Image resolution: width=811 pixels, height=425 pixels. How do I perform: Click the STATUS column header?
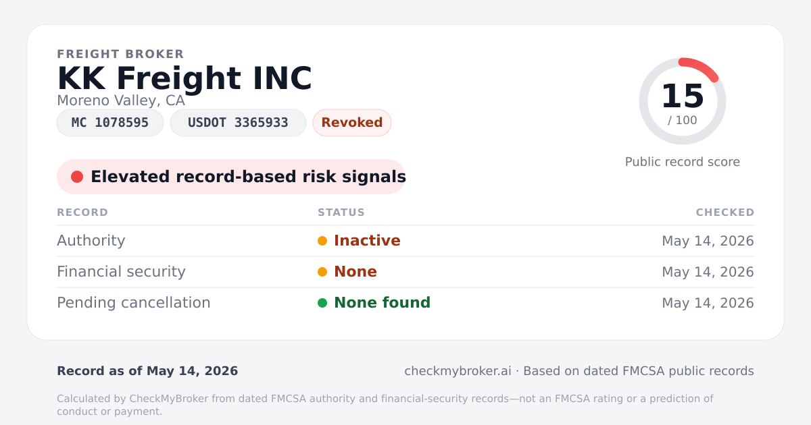341,213
